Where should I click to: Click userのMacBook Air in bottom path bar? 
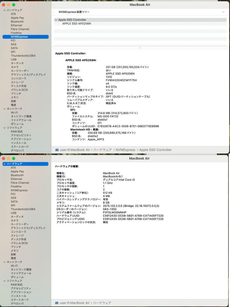75,303
